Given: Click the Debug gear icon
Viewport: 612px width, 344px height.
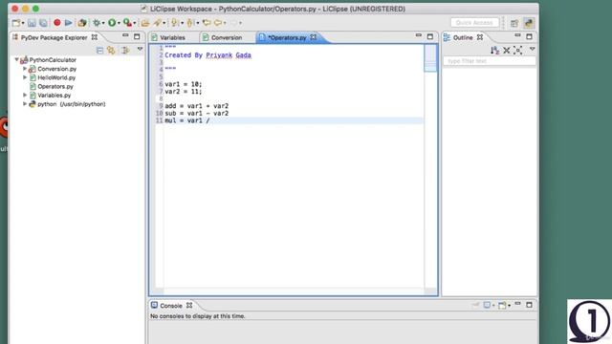Looking at the screenshot, I should (96, 23).
